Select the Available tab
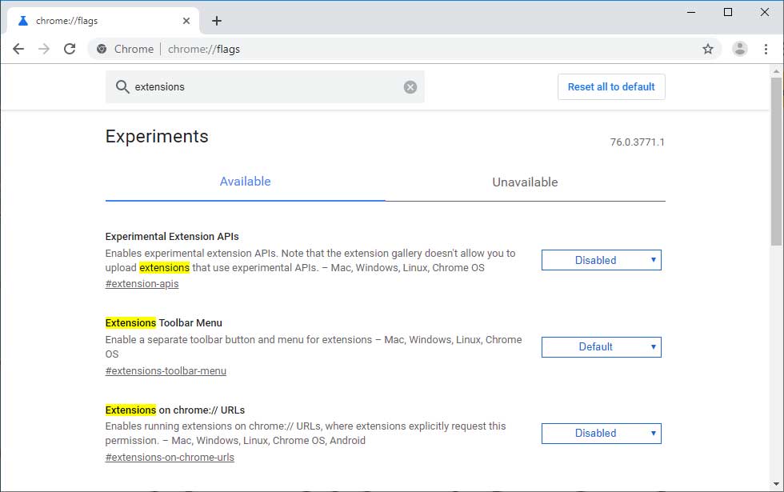 [x=245, y=182]
